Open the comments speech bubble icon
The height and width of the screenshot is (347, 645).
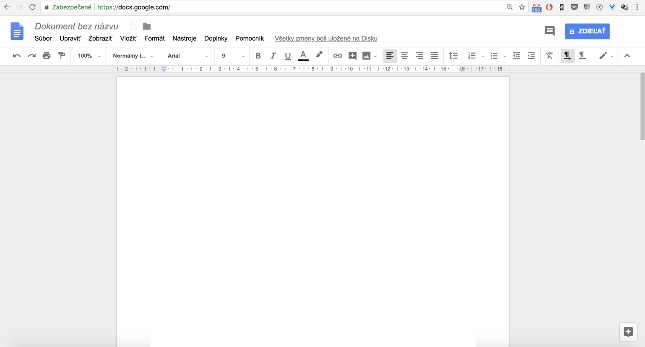549,31
